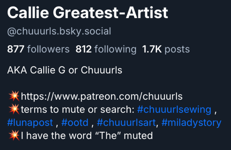Click the word 'muted' ending the bio
Screen dimensions: 231x150
pyautogui.click(x=138, y=136)
